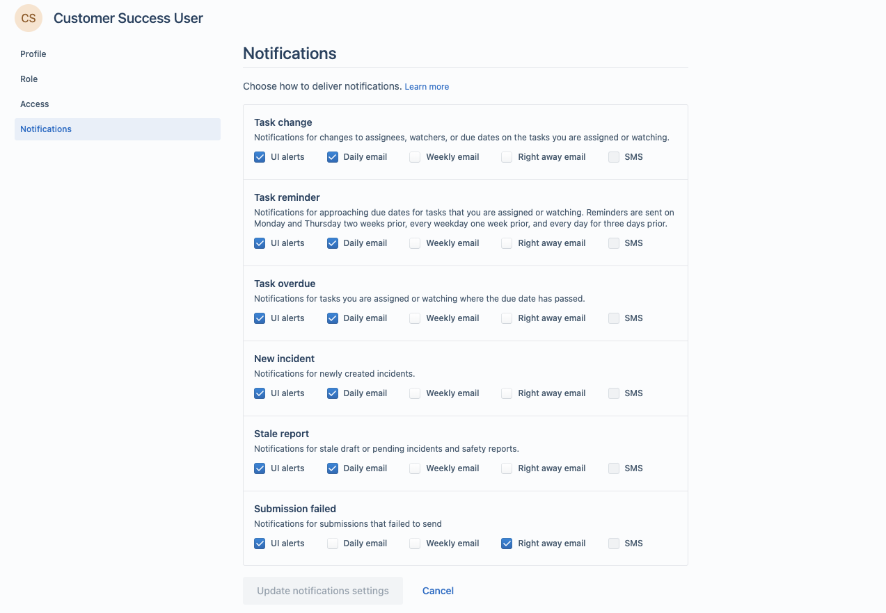Uncheck UI alerts for Submission failed
This screenshot has height=613, width=886.
pos(260,543)
